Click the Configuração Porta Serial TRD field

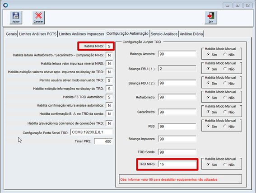tap(91, 132)
